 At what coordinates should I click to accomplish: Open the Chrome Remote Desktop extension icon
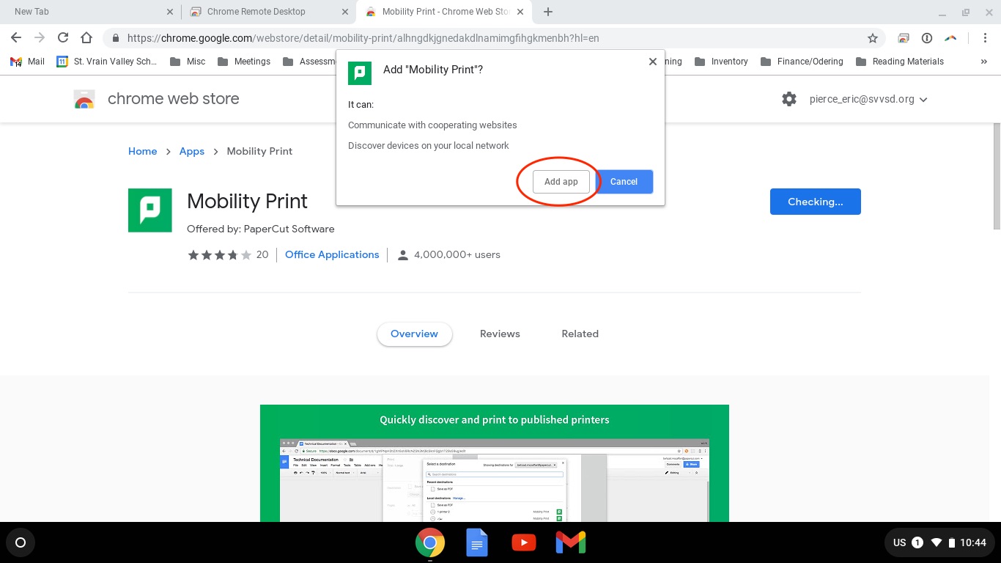coord(904,38)
